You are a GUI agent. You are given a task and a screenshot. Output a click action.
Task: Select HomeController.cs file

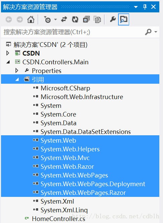[x=58, y=219]
